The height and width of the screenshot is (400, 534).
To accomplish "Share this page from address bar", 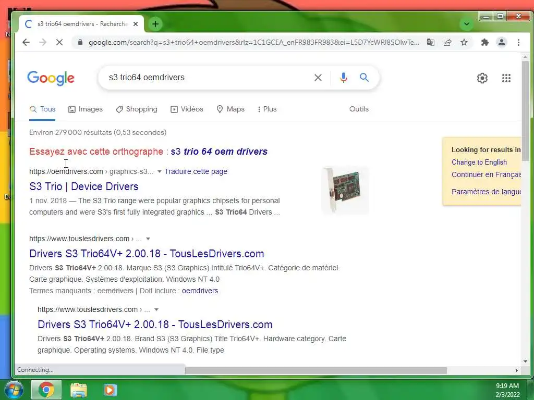I will click(447, 42).
